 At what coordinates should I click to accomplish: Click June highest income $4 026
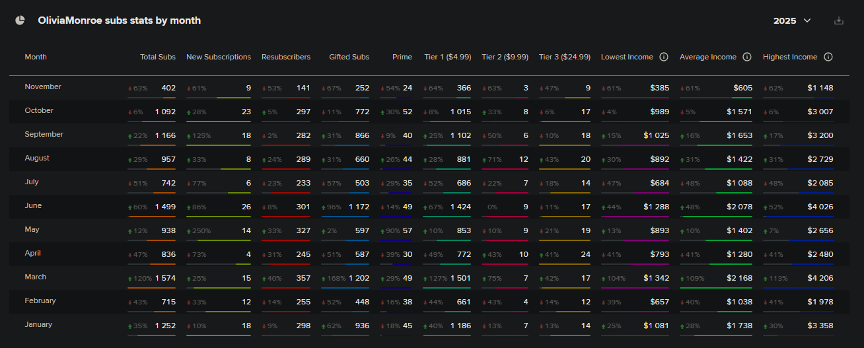click(820, 207)
